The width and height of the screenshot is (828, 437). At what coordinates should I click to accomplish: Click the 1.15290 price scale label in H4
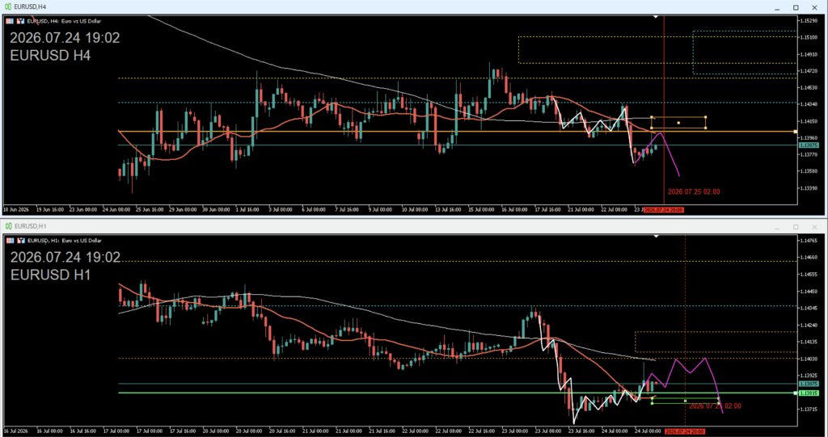[809, 20]
